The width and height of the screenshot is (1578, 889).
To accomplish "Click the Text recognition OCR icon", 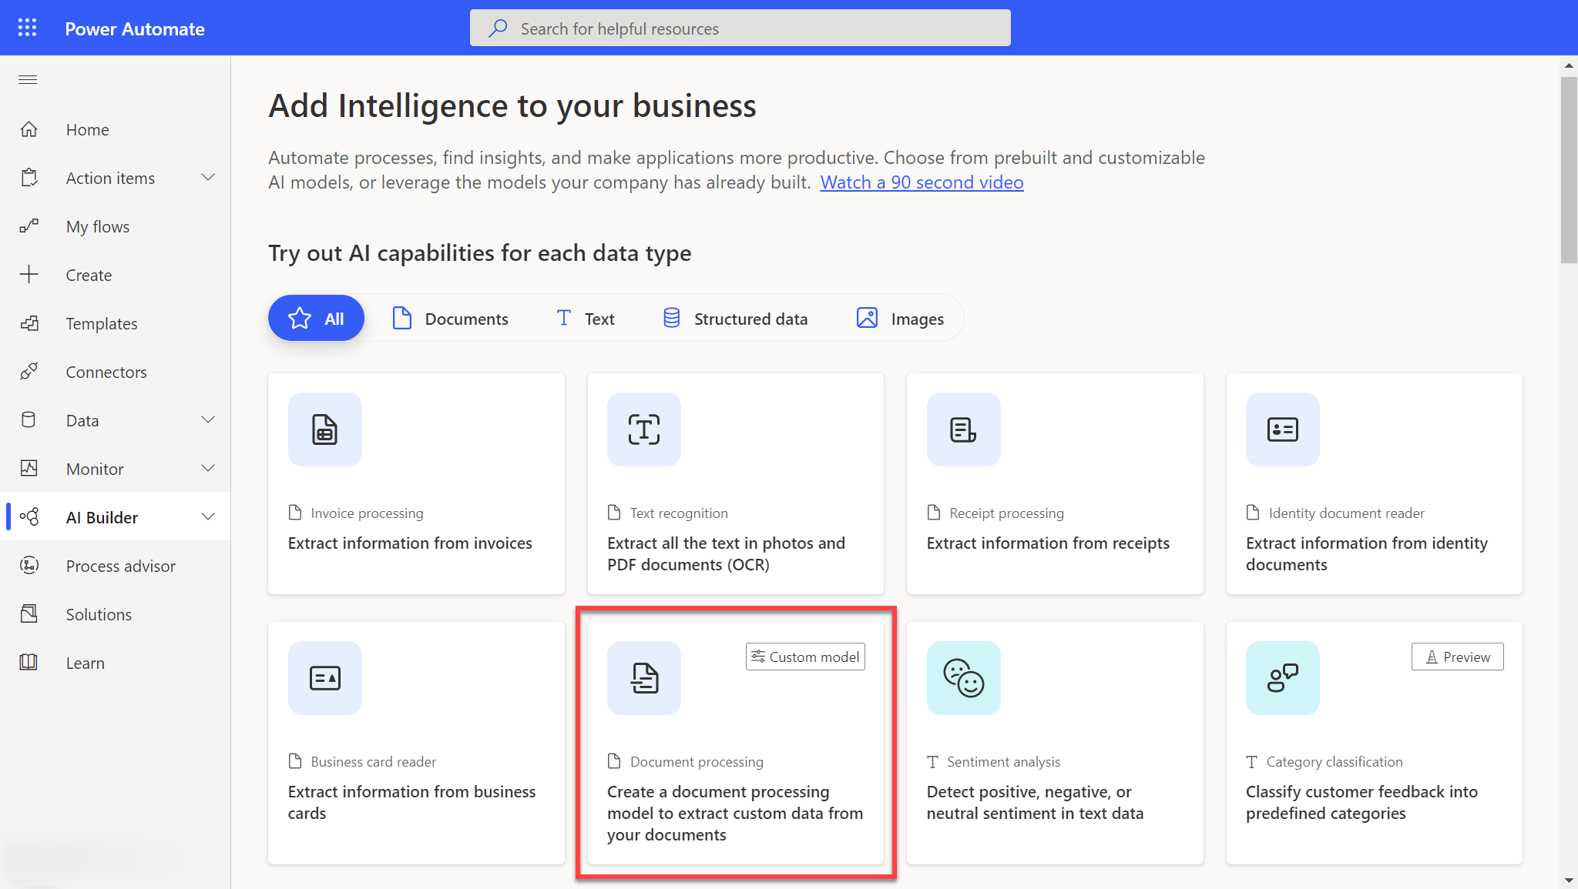I will point(643,429).
